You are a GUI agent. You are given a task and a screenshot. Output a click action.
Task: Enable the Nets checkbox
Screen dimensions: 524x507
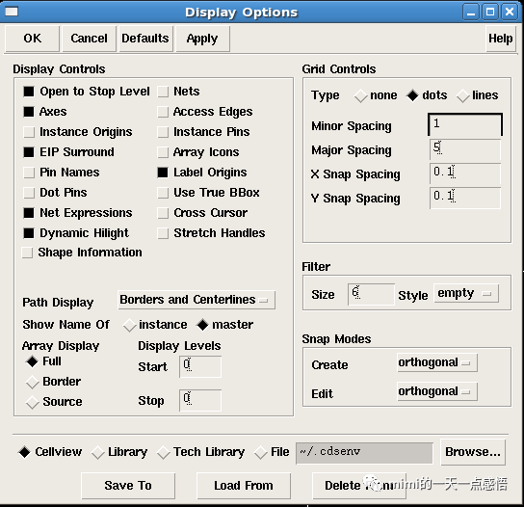(x=163, y=92)
